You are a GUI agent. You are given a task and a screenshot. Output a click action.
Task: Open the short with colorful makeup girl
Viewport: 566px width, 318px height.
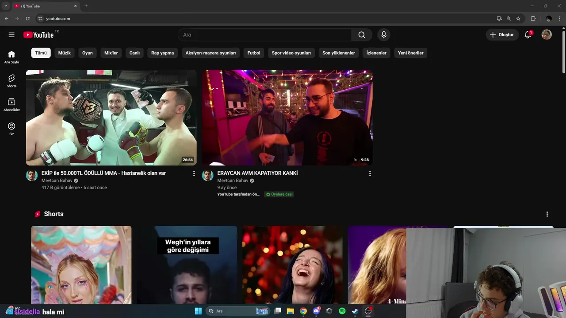[x=81, y=265]
